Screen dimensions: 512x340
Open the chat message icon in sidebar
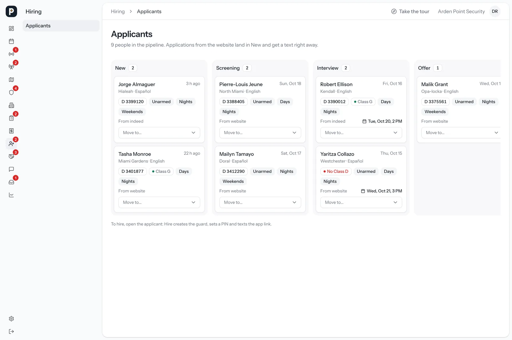click(12, 169)
